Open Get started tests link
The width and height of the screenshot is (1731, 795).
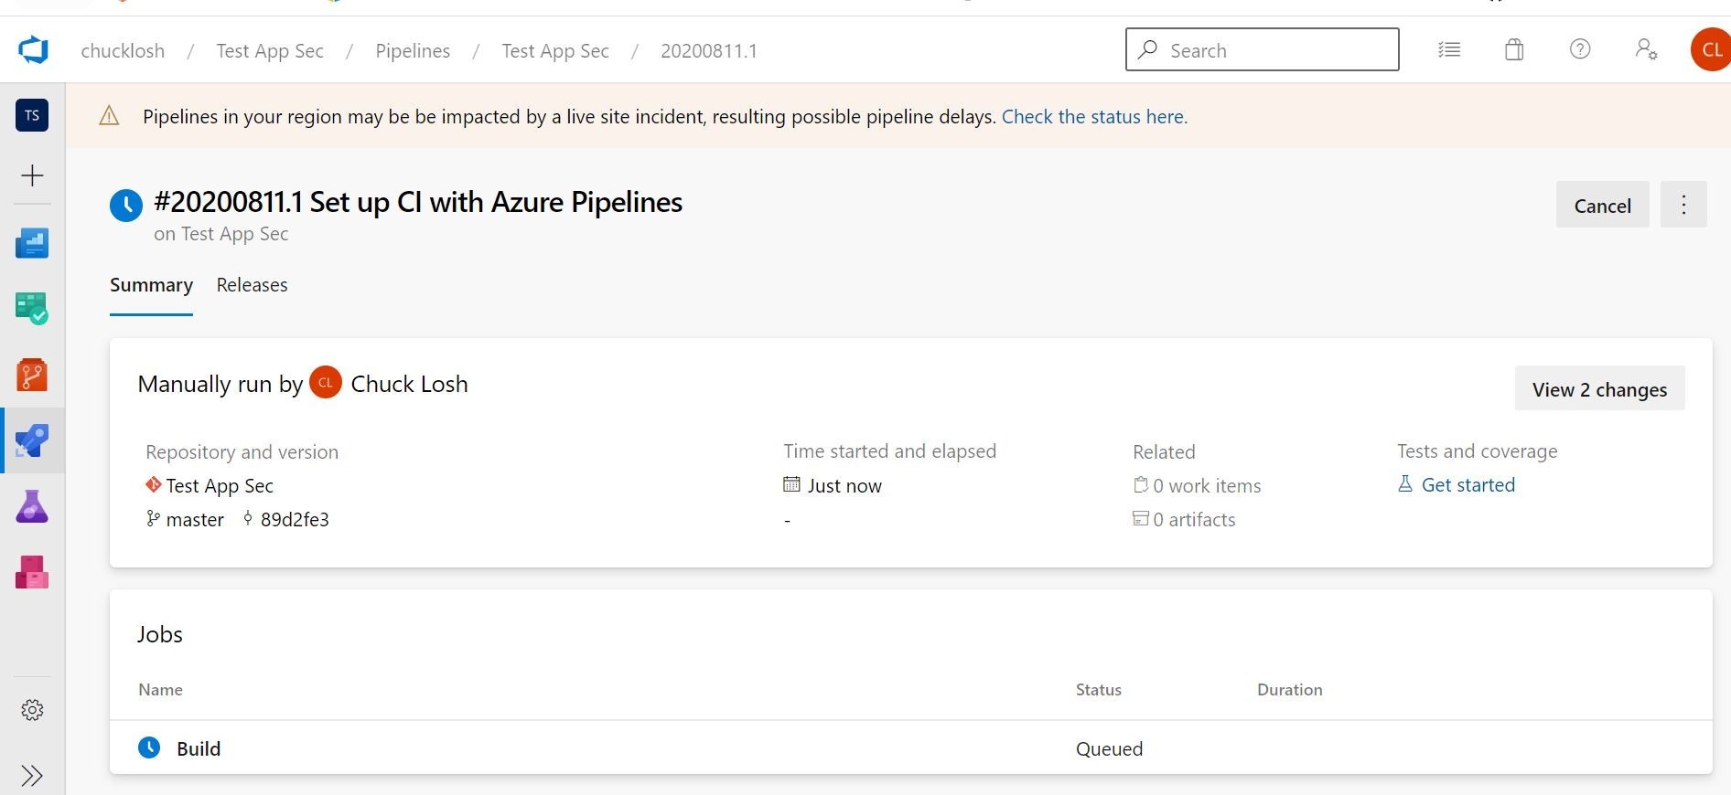[1468, 484]
